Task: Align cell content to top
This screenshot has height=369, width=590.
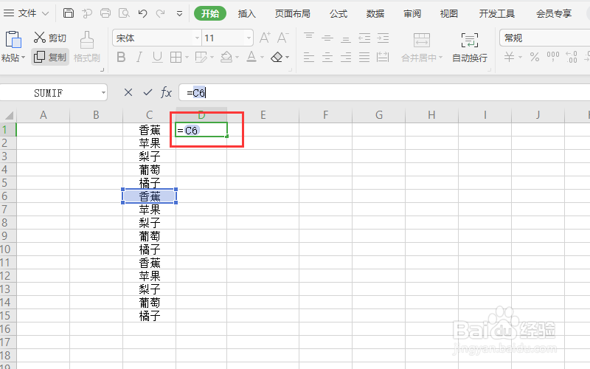Action: coord(309,38)
